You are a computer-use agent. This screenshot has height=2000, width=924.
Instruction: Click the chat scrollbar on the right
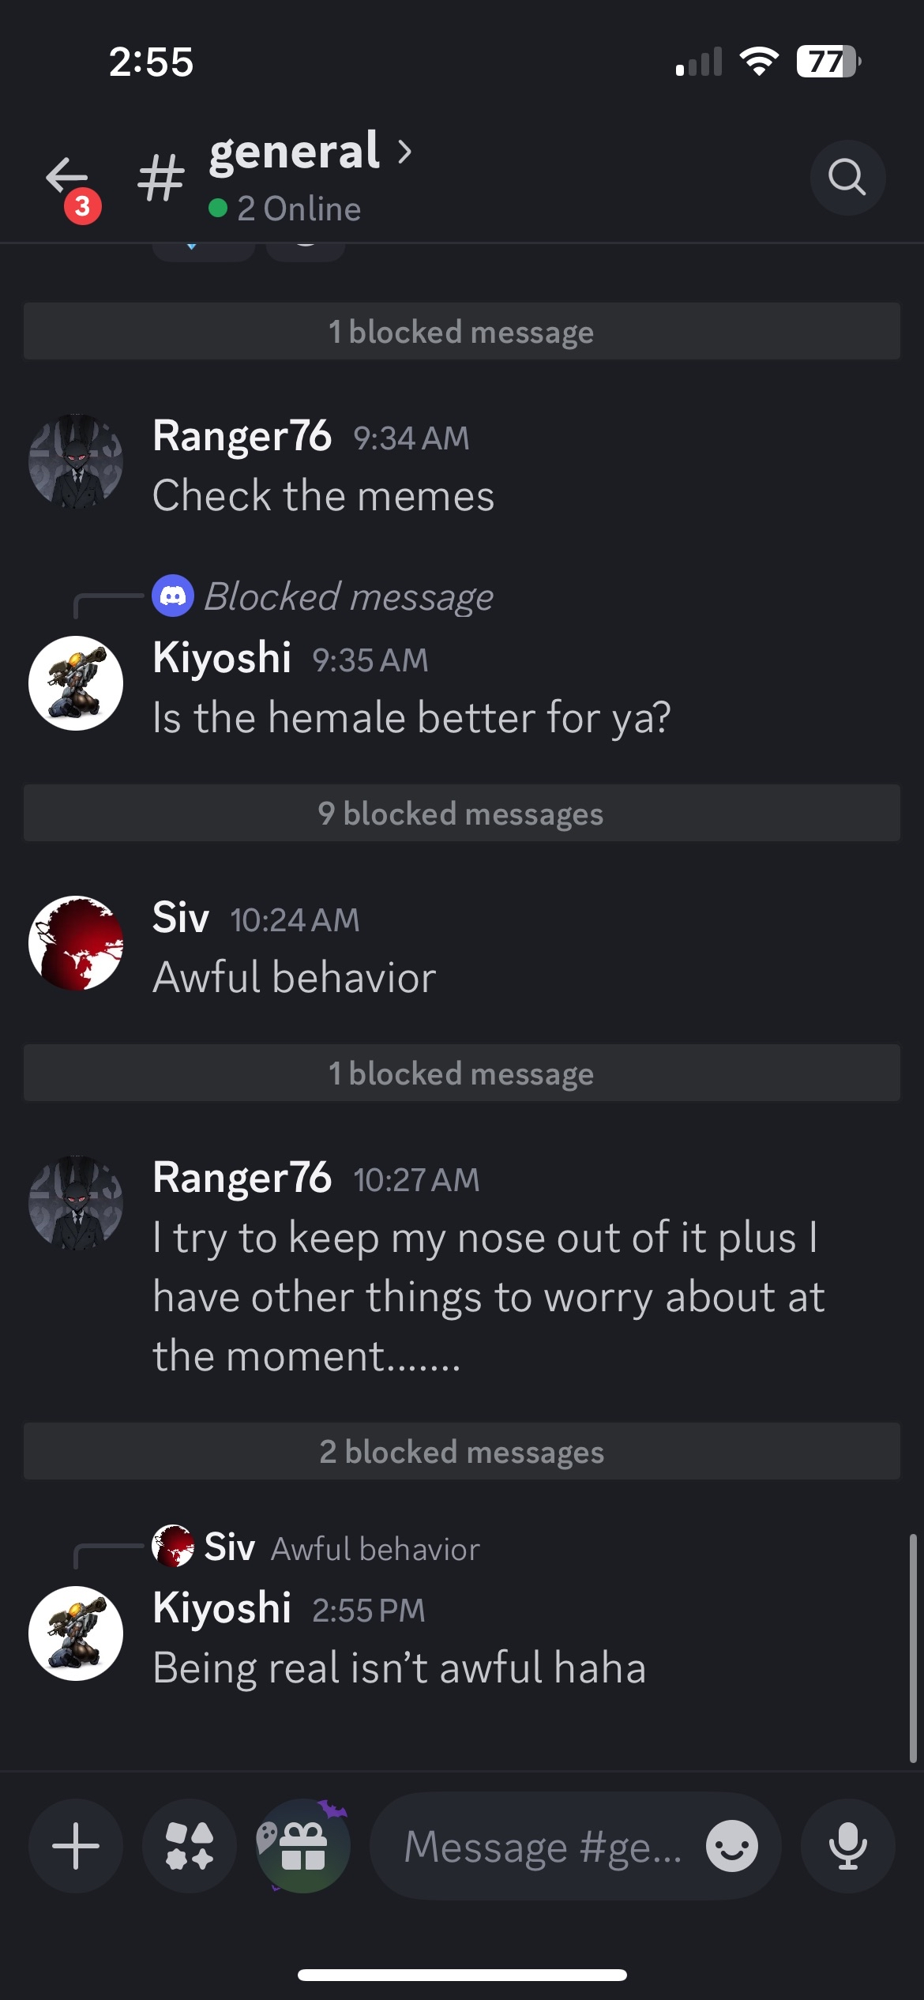[x=912, y=1648]
